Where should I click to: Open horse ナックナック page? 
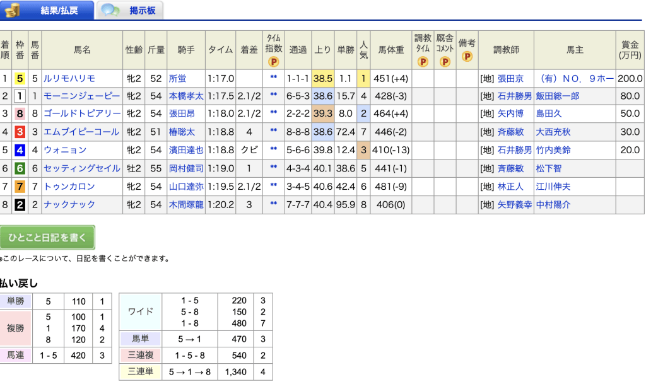point(69,204)
